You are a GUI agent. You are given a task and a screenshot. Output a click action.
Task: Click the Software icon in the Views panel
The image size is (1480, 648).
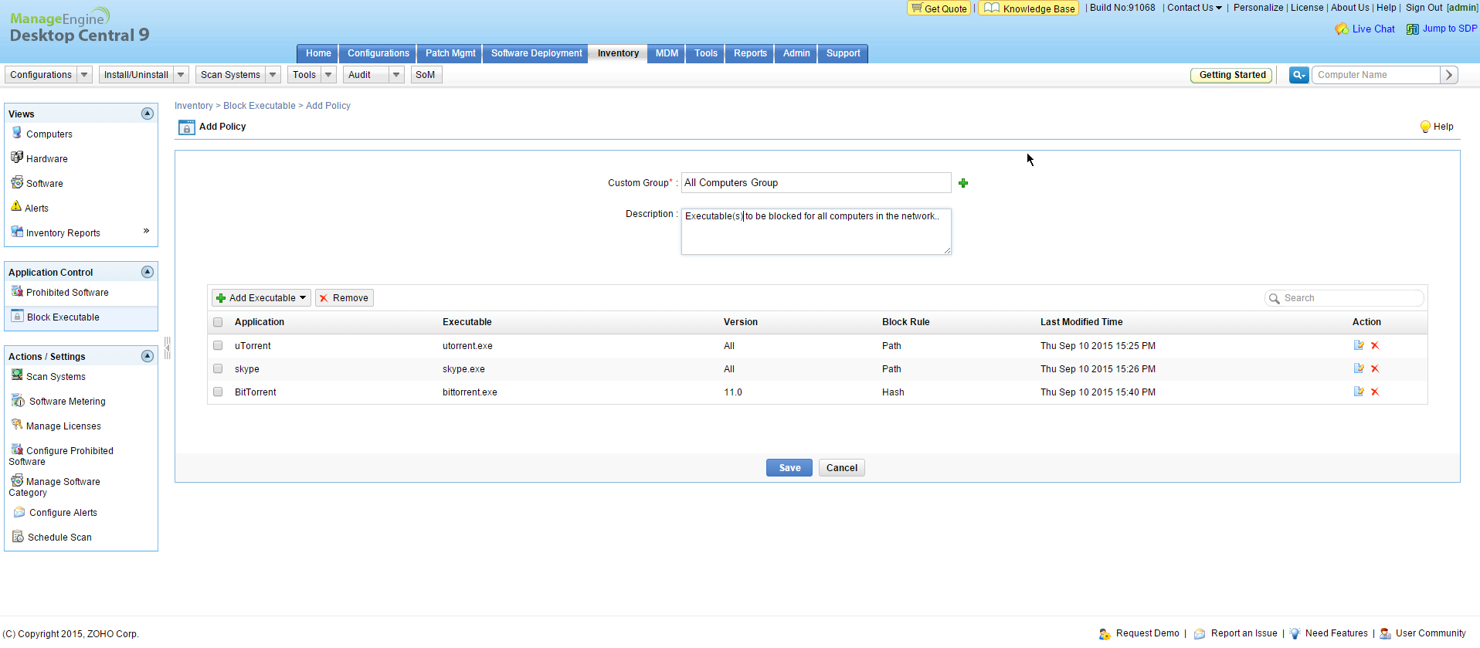click(x=17, y=182)
